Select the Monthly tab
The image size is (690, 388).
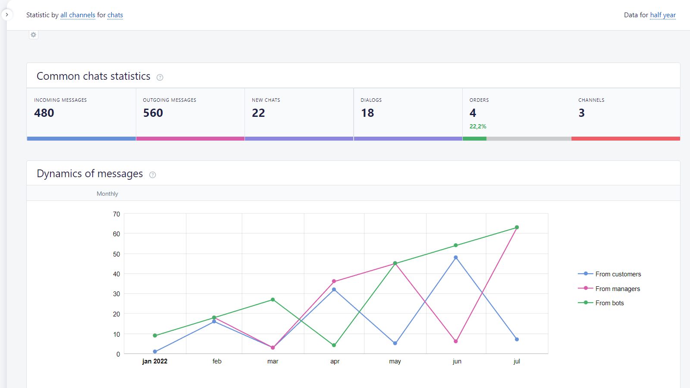click(107, 194)
